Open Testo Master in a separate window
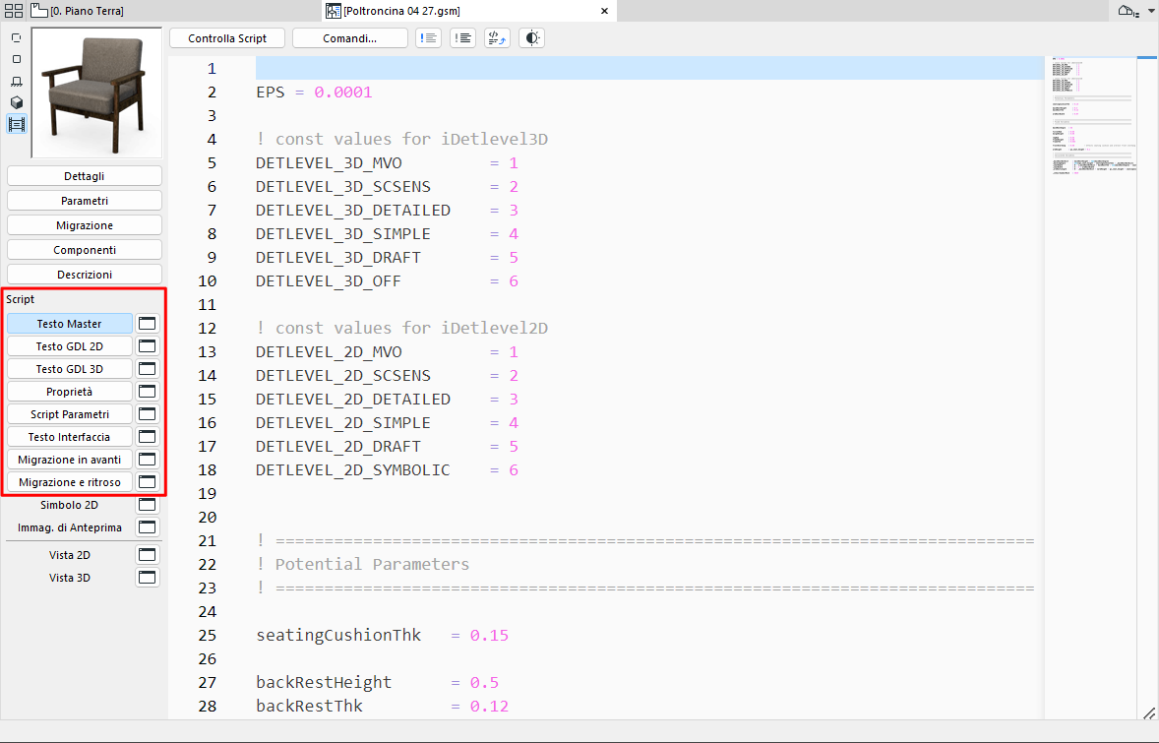1159x743 pixels. click(x=146, y=322)
